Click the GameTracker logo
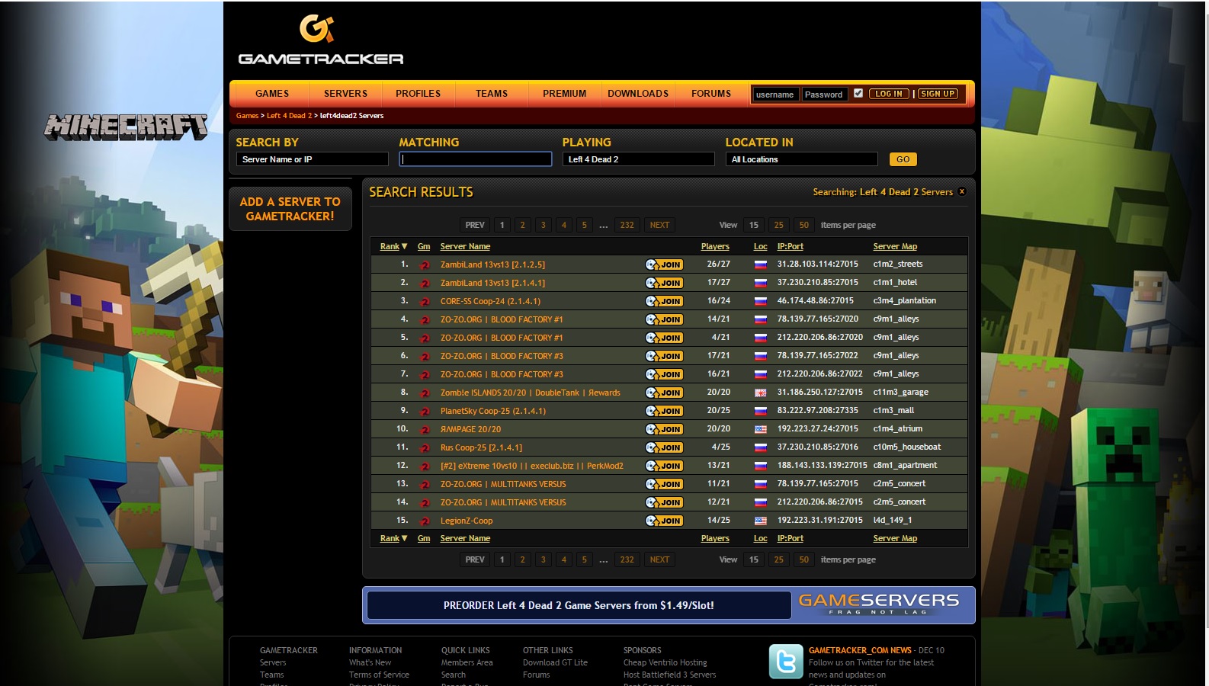The height and width of the screenshot is (686, 1209). (321, 40)
